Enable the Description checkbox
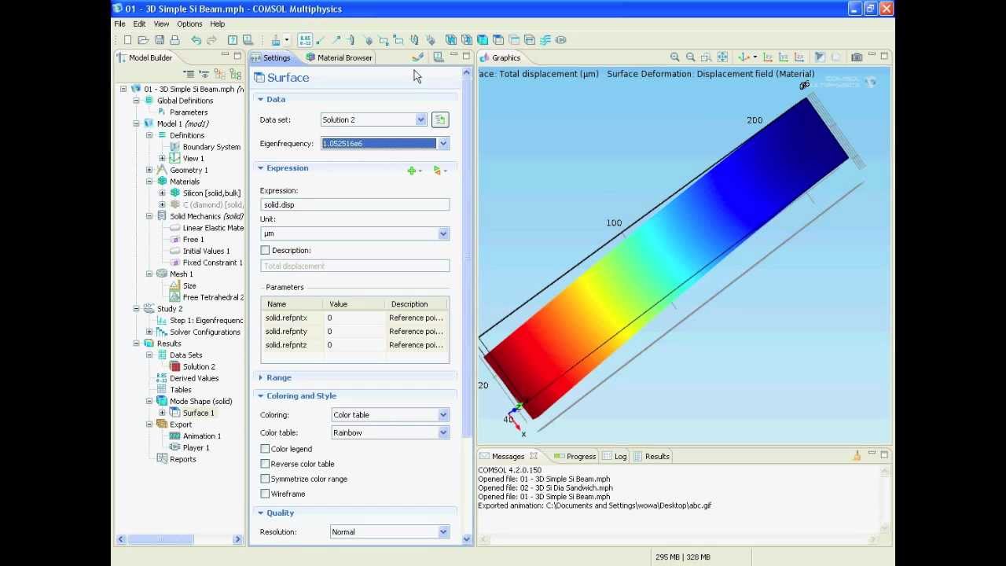Image resolution: width=1006 pixels, height=566 pixels. (x=265, y=250)
